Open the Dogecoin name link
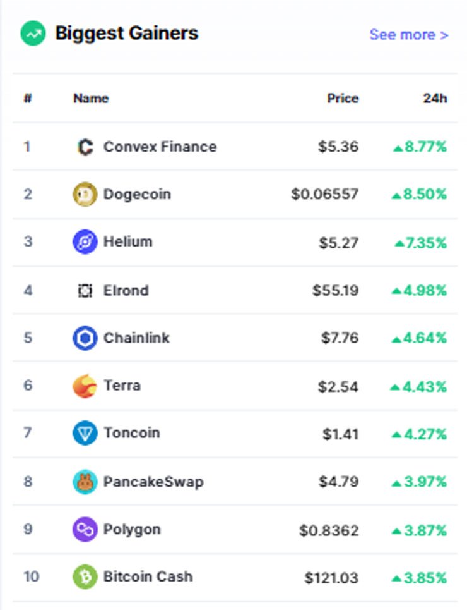The width and height of the screenshot is (467, 610). 137,193
